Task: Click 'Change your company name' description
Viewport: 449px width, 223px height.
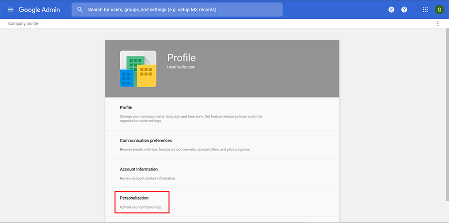Action: click(191, 118)
